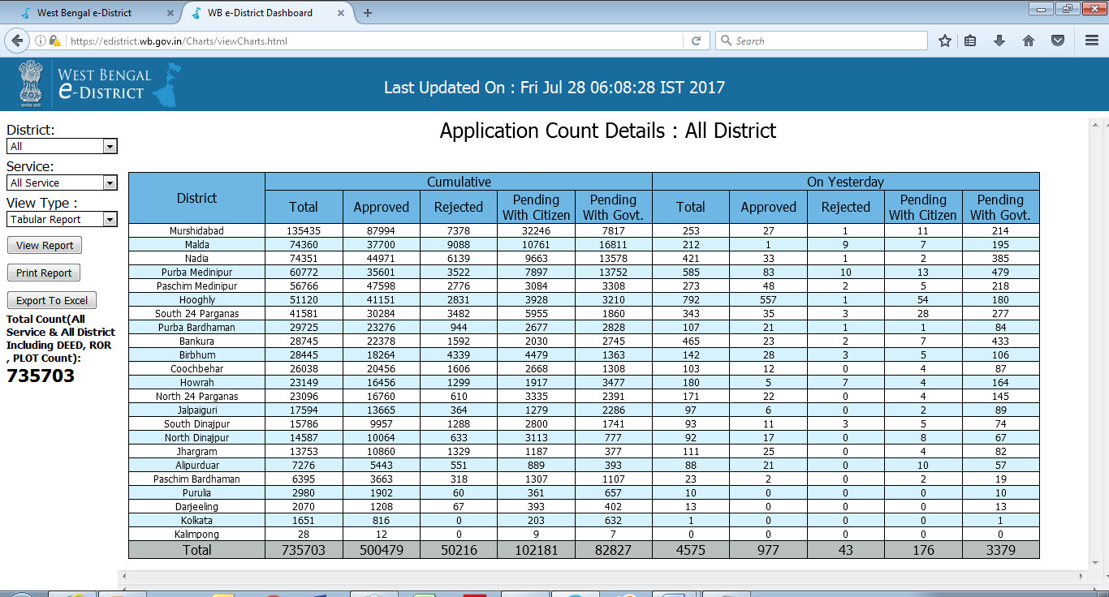Click the Jhargram district cell
Screen dimensions: 1109x597
click(196, 452)
